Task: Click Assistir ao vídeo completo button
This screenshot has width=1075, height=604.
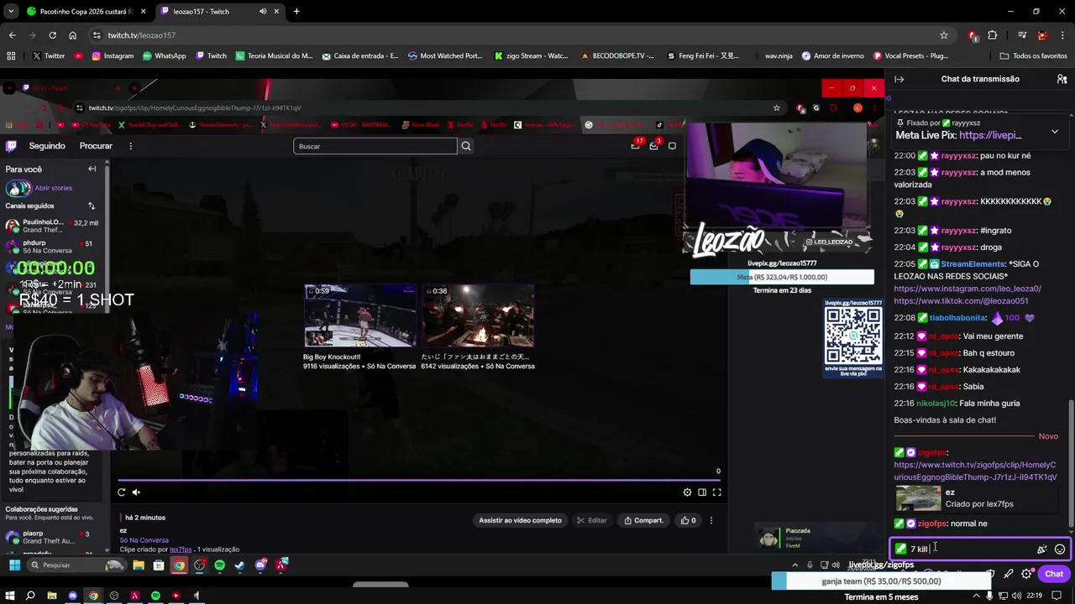Action: pos(520,520)
